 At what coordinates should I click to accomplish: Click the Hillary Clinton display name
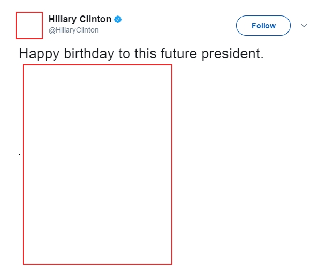pos(80,19)
